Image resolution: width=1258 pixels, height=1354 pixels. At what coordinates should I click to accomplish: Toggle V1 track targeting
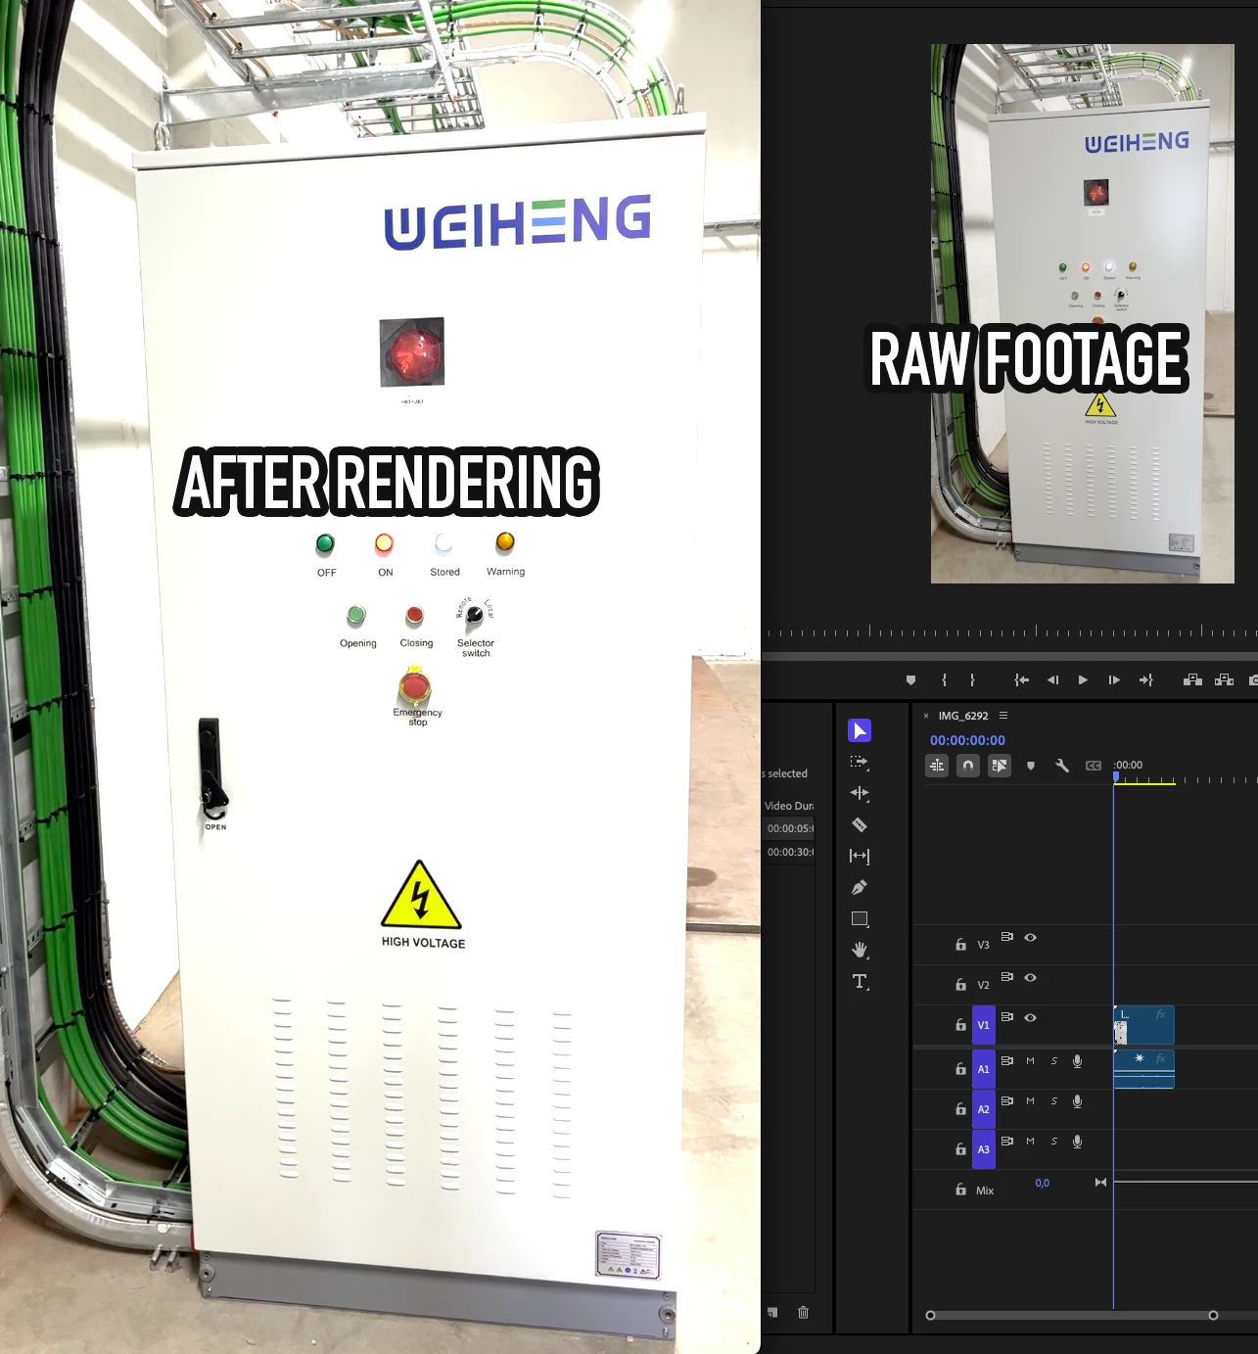984,1025
